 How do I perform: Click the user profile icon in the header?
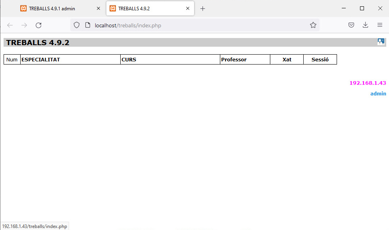click(381, 42)
